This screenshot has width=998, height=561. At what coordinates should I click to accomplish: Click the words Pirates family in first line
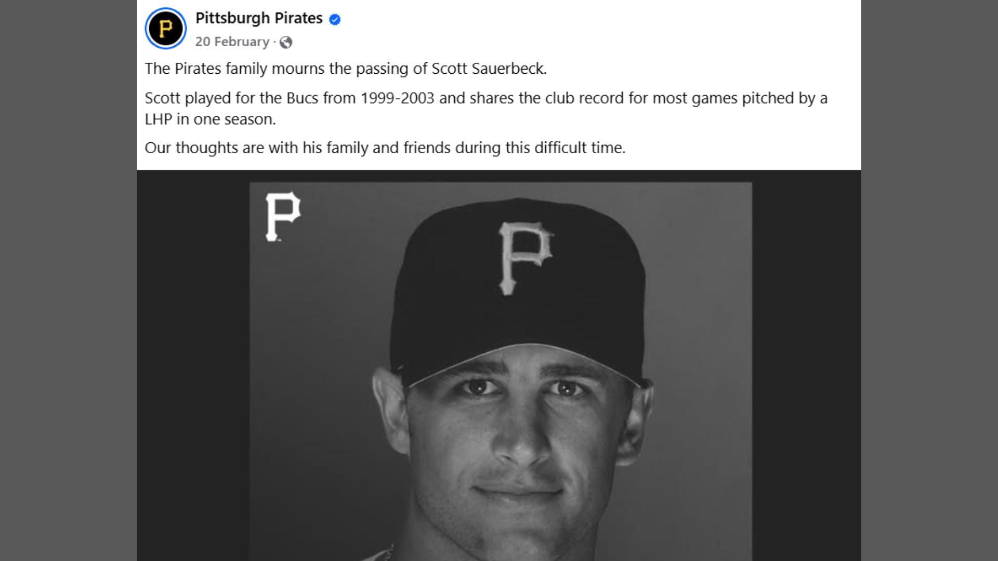coord(220,69)
